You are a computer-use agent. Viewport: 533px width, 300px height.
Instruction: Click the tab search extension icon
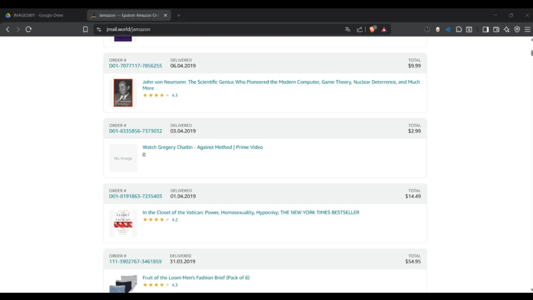[x=469, y=30]
